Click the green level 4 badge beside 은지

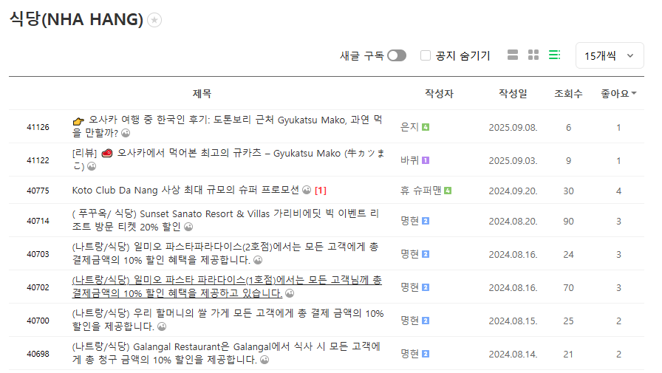[x=426, y=127]
